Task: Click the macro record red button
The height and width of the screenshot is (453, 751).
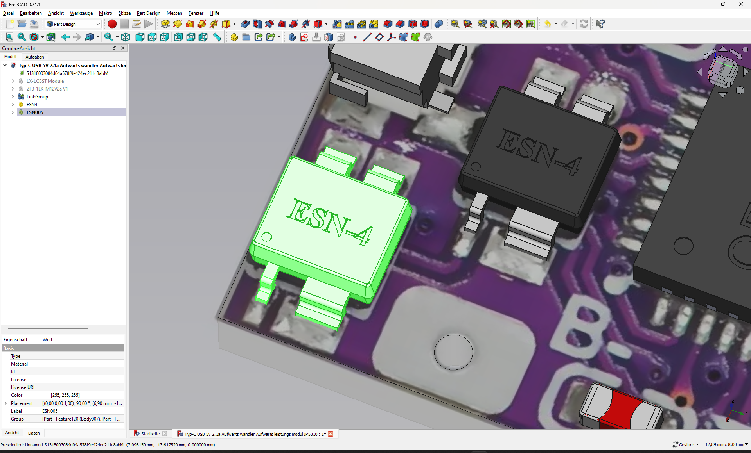Action: 112,24
